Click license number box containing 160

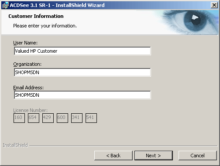tap(19, 118)
